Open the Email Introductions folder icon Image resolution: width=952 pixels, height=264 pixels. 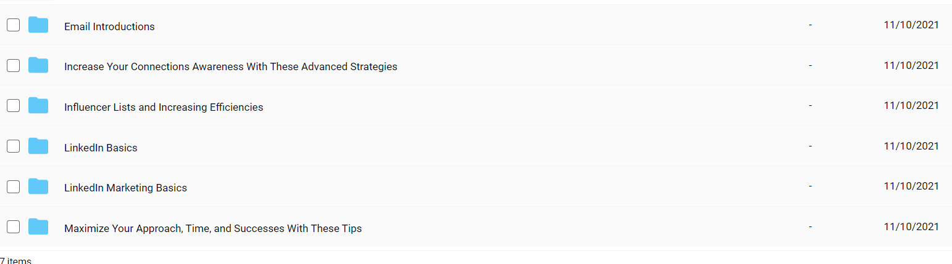pos(38,25)
